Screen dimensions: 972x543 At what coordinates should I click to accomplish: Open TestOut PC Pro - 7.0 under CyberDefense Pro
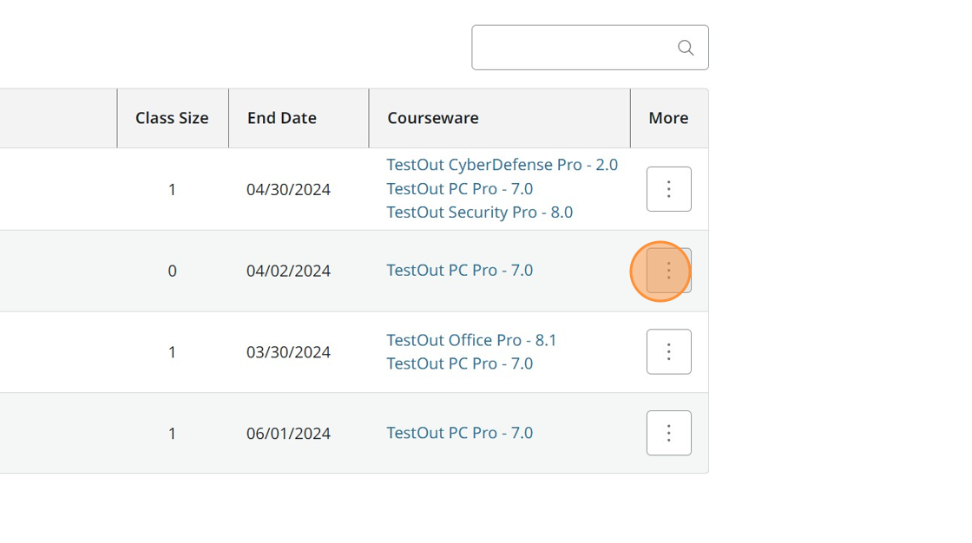coord(459,188)
